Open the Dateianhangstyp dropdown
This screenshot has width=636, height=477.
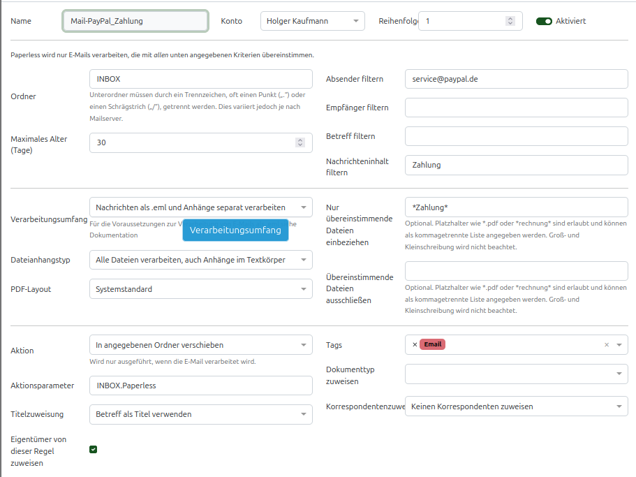pyautogui.click(x=201, y=260)
